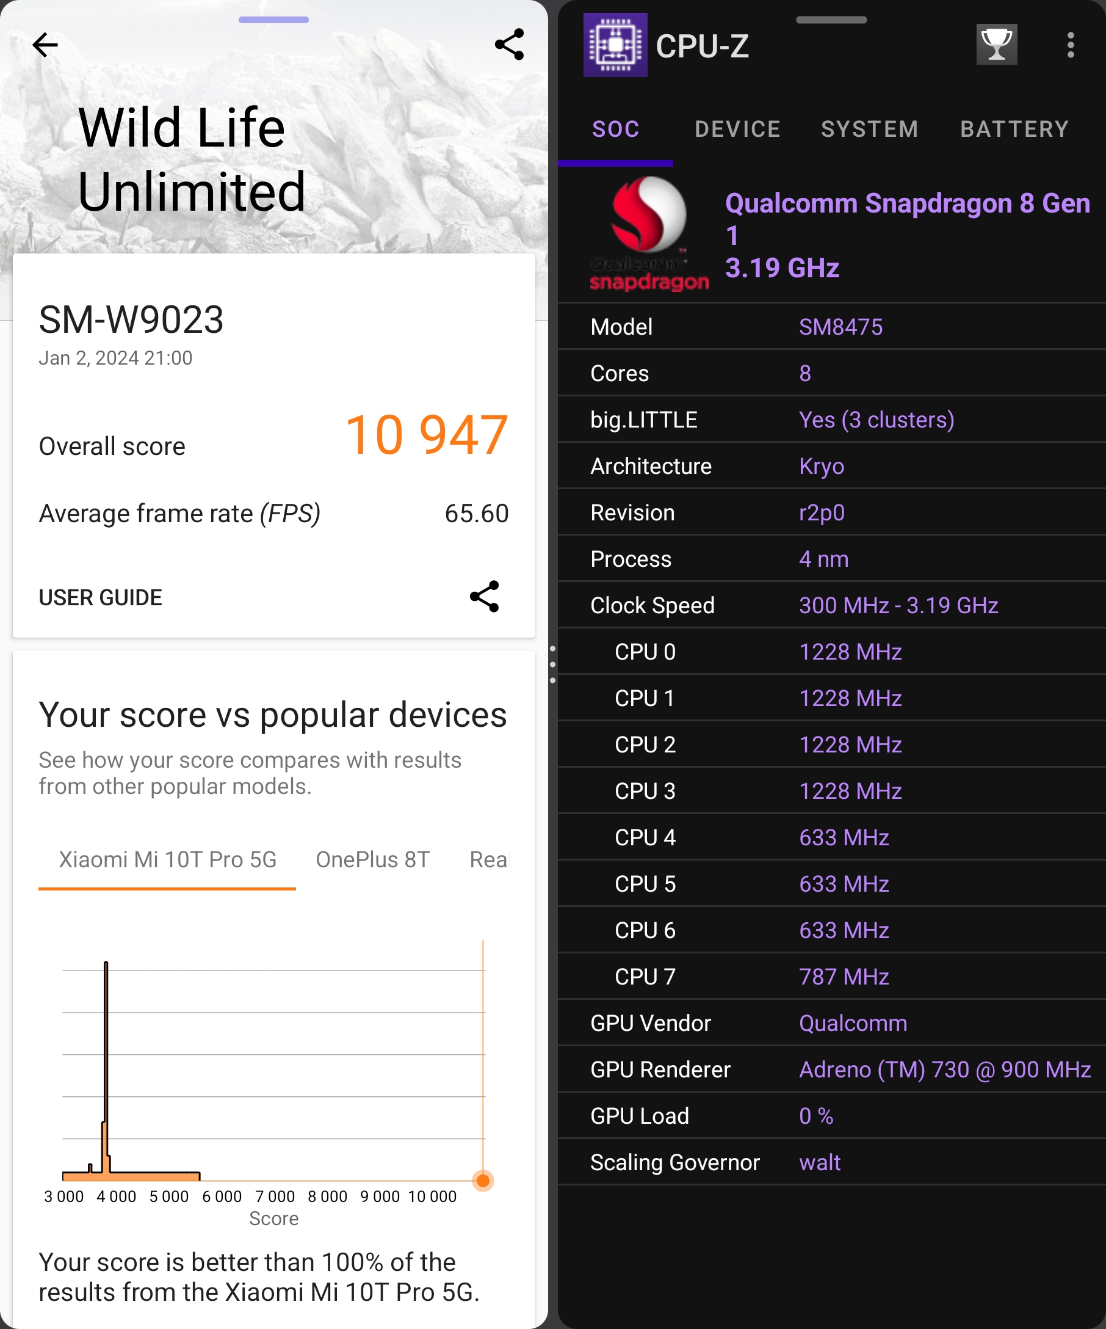Viewport: 1106px width, 1329px height.
Task: Tap the overall score 10 947
Action: click(427, 435)
